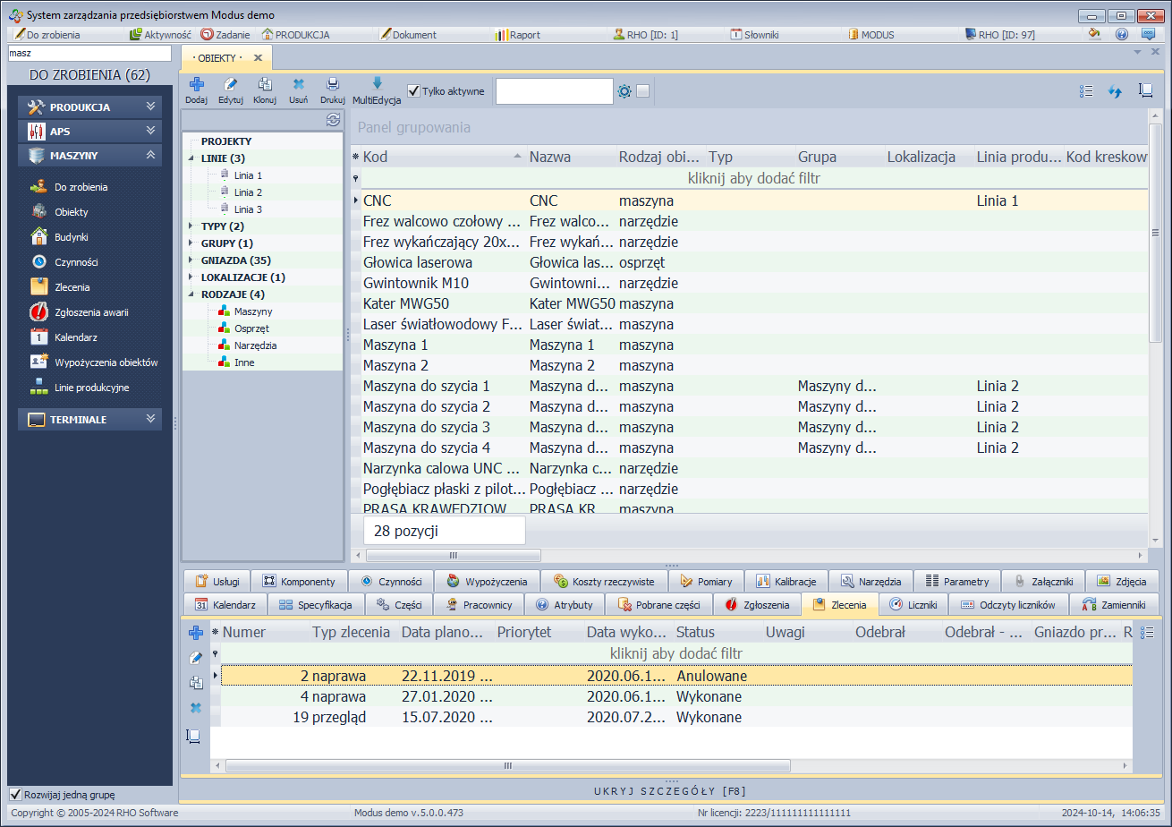Screen dimensions: 1172x827
Task: Click the Edytuj pencil icon
Action: (231, 85)
